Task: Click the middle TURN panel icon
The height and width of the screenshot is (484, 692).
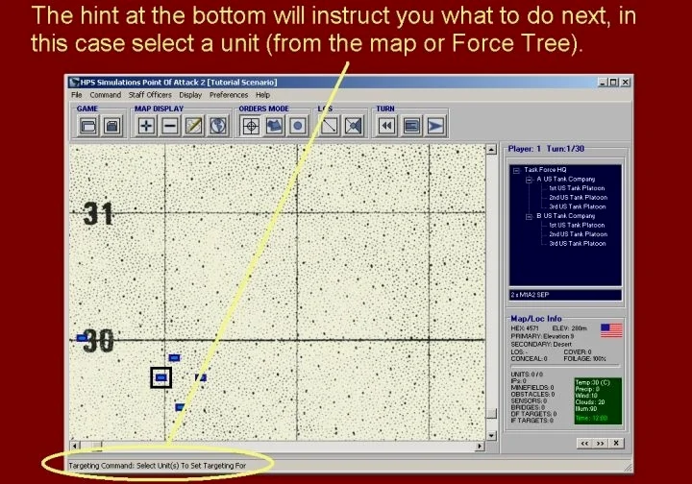Action: pos(411,126)
